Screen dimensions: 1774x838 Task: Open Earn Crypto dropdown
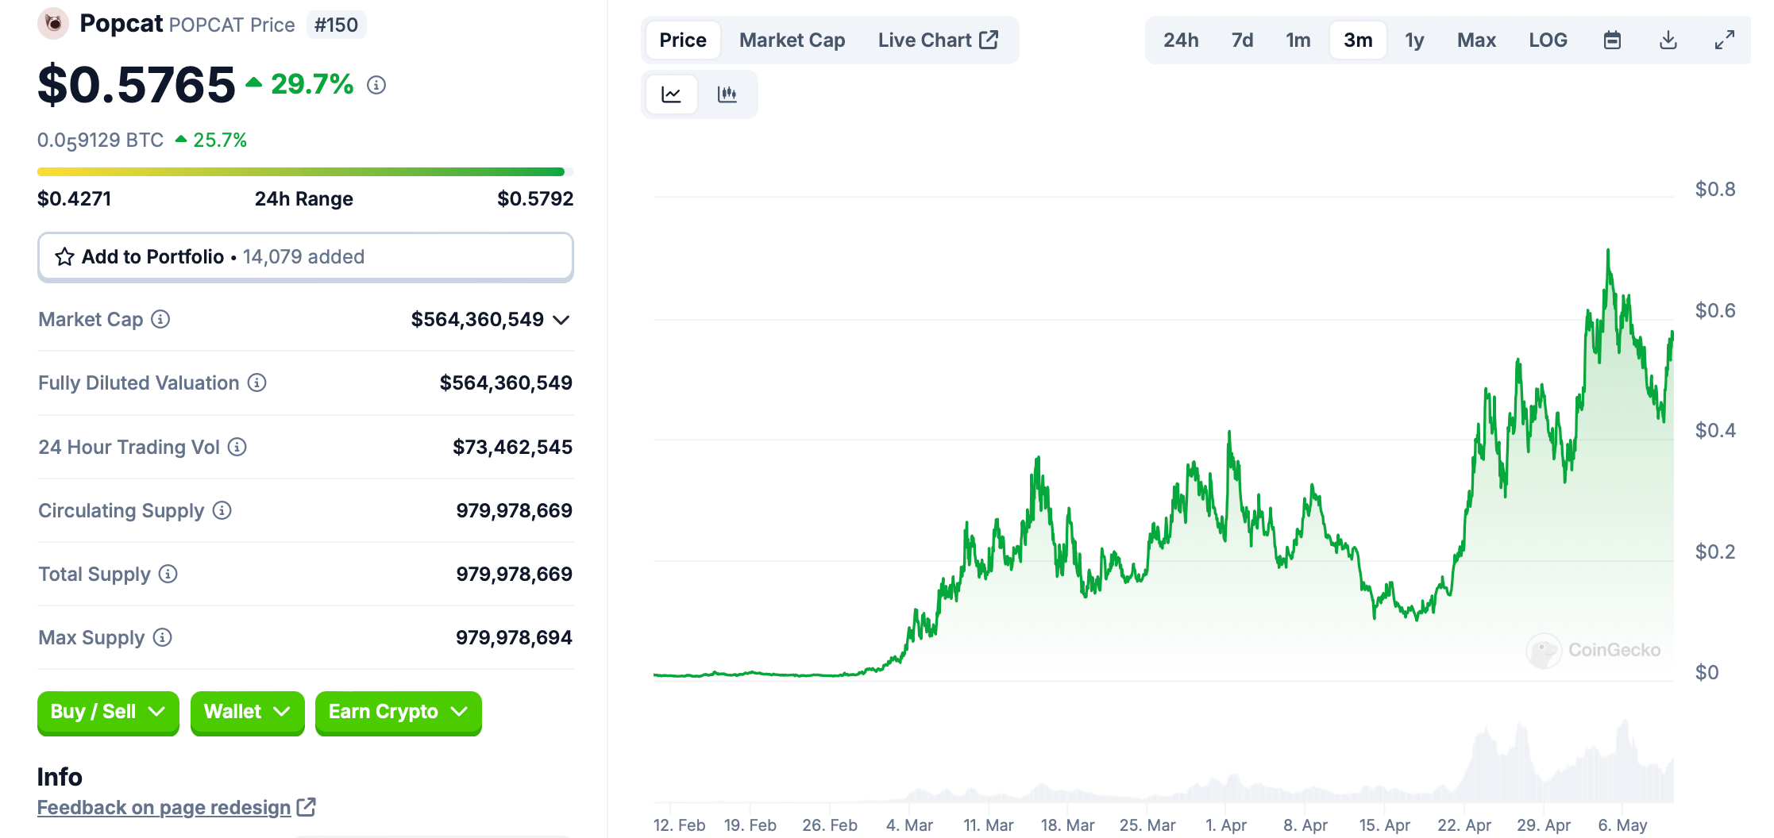pyautogui.click(x=398, y=712)
